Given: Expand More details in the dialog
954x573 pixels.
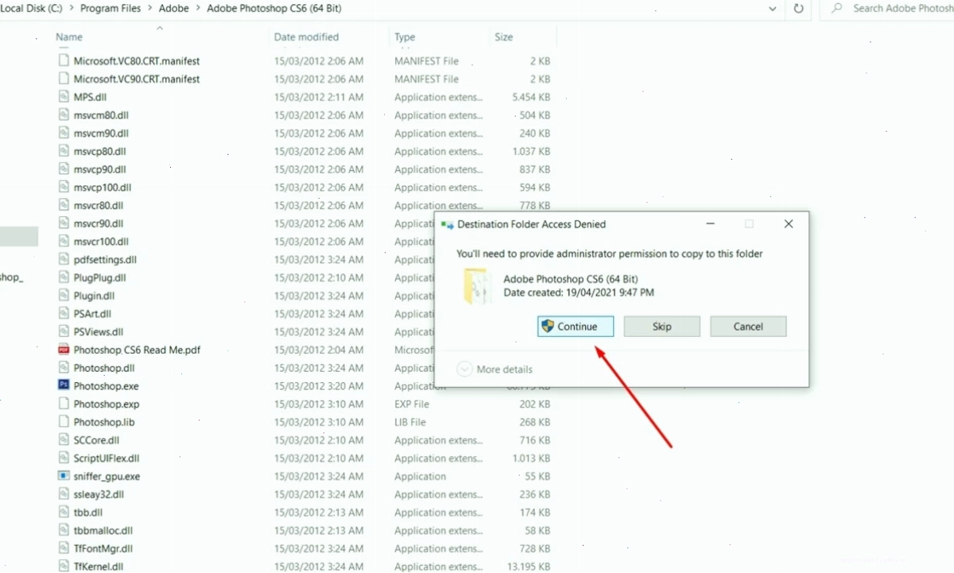Looking at the screenshot, I should [494, 370].
